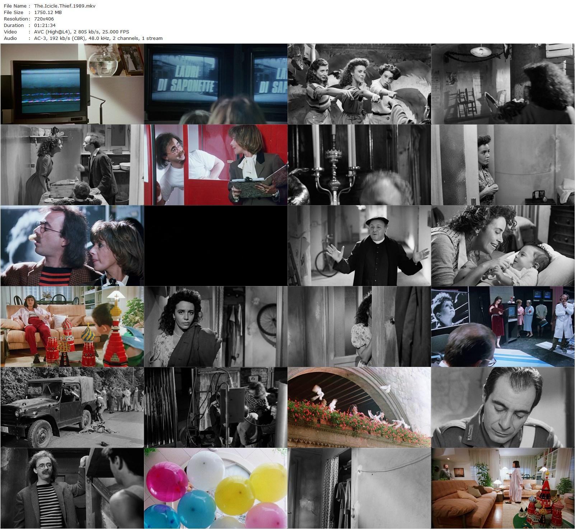The height and width of the screenshot is (529, 575).
Task: Open the silver candelabra thumbnail
Action: click(x=359, y=165)
